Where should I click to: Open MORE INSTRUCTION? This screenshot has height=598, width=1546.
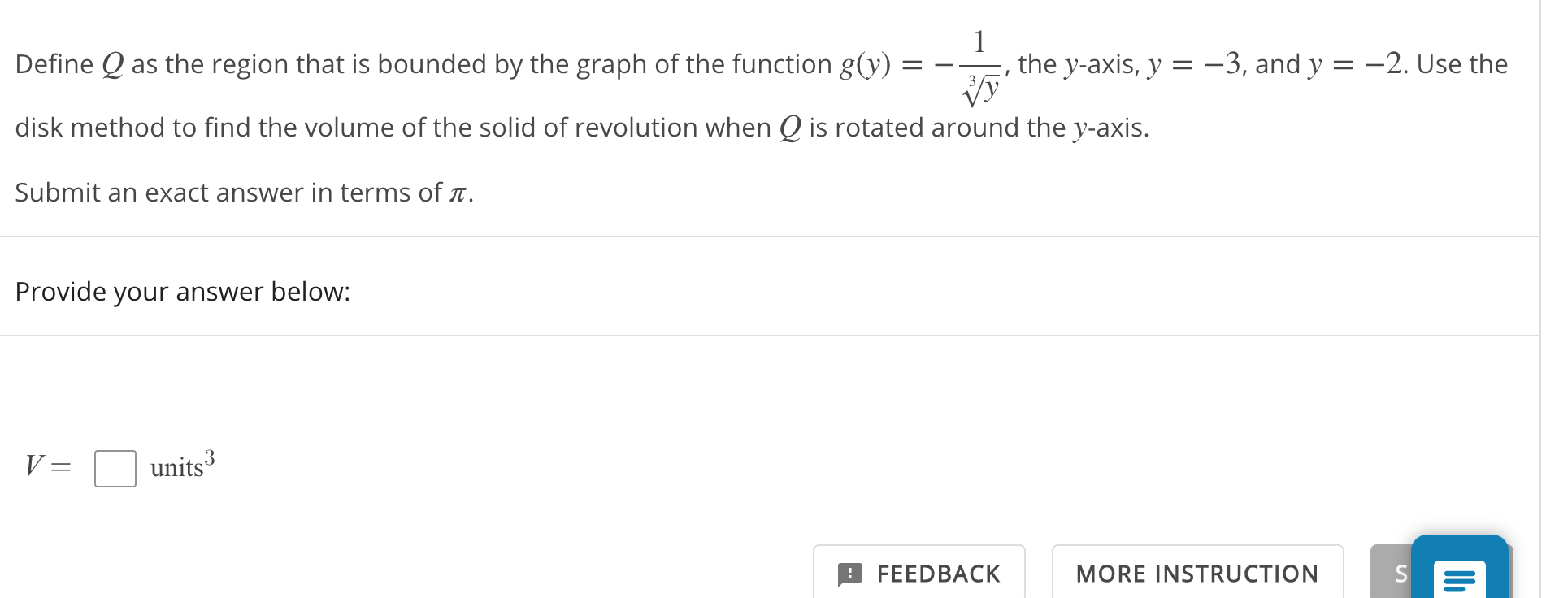pos(1197,574)
